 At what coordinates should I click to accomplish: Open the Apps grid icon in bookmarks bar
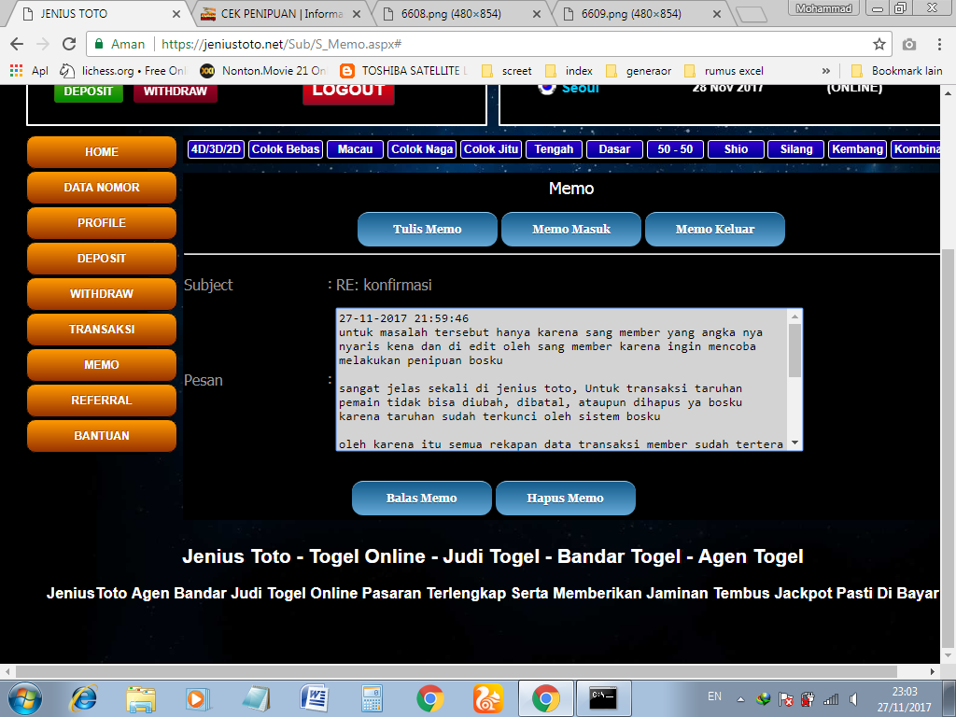point(16,70)
